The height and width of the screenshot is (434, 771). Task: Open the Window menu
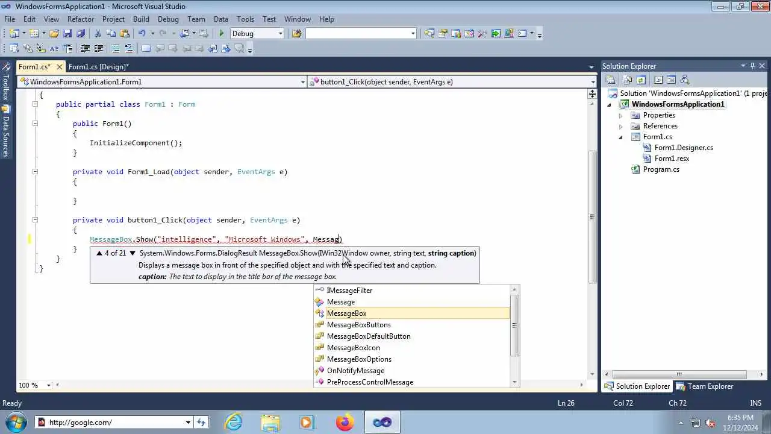point(298,19)
